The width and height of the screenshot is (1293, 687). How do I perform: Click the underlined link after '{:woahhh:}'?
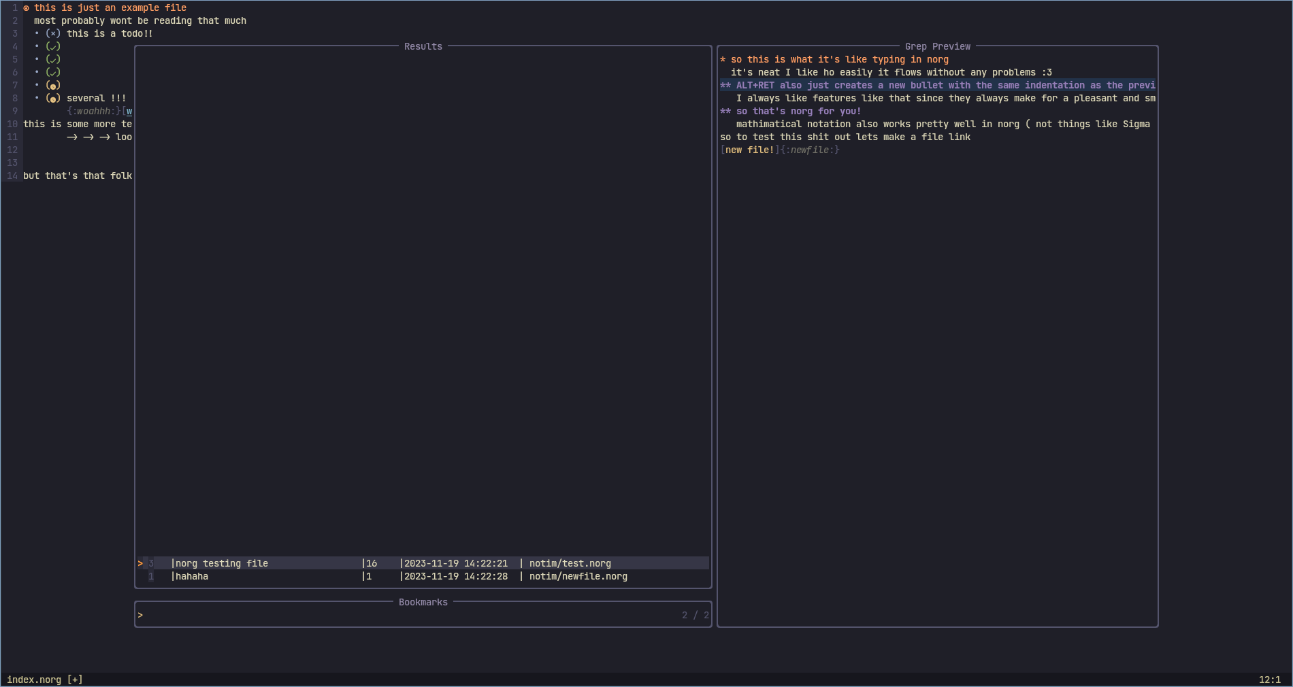[x=129, y=112]
